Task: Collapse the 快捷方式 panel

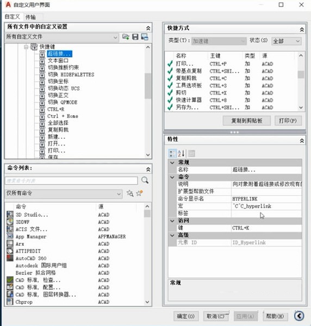Action: pos(302,29)
